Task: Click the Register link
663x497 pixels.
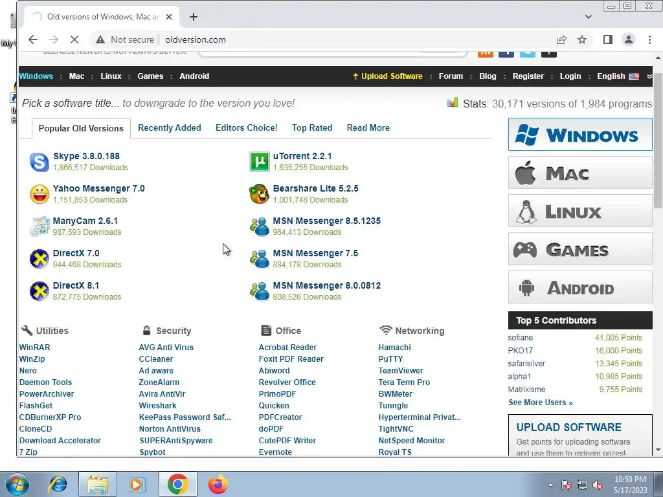Action: (x=528, y=76)
